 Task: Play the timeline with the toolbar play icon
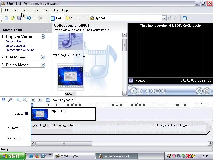coord(39,100)
